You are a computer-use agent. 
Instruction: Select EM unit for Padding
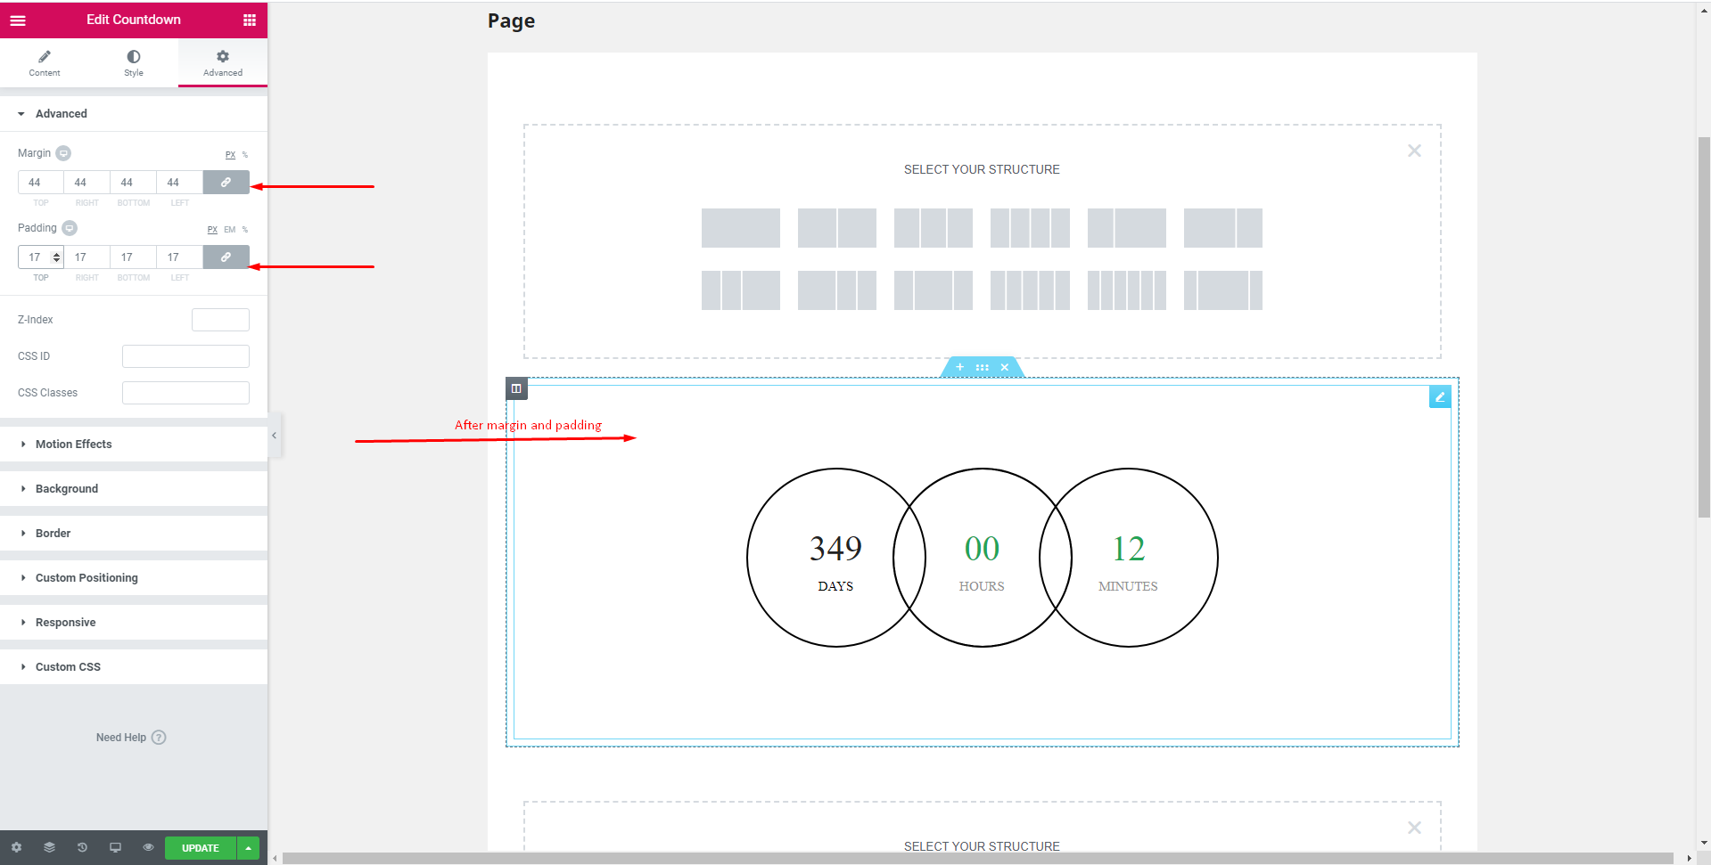[x=230, y=230]
